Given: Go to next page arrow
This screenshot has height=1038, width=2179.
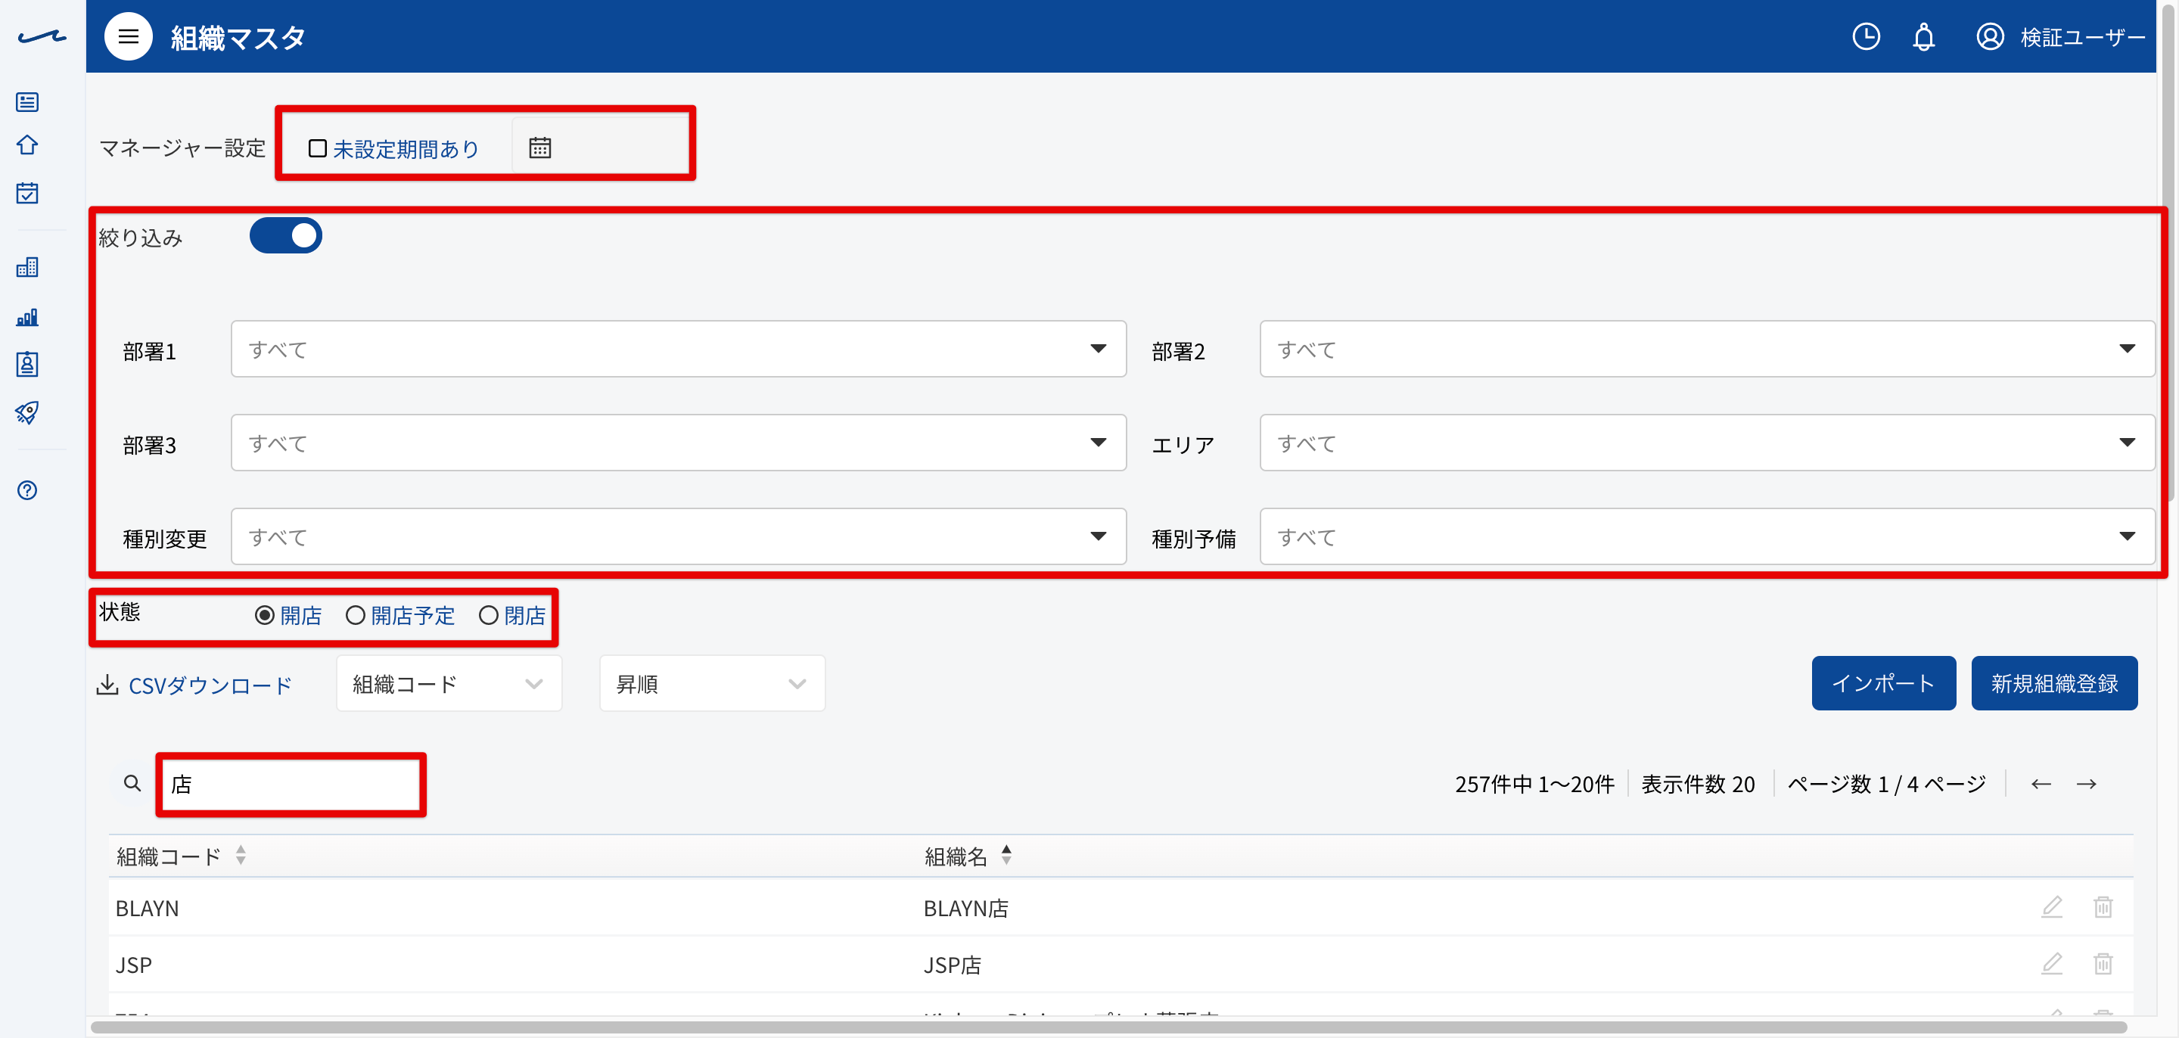Looking at the screenshot, I should tap(2086, 785).
